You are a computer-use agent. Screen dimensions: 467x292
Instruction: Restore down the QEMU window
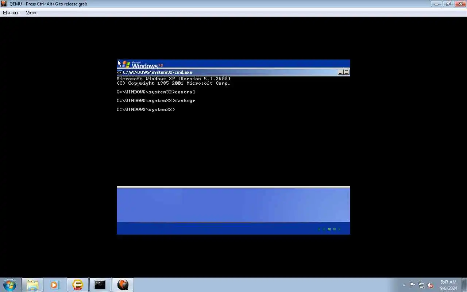coord(448,4)
